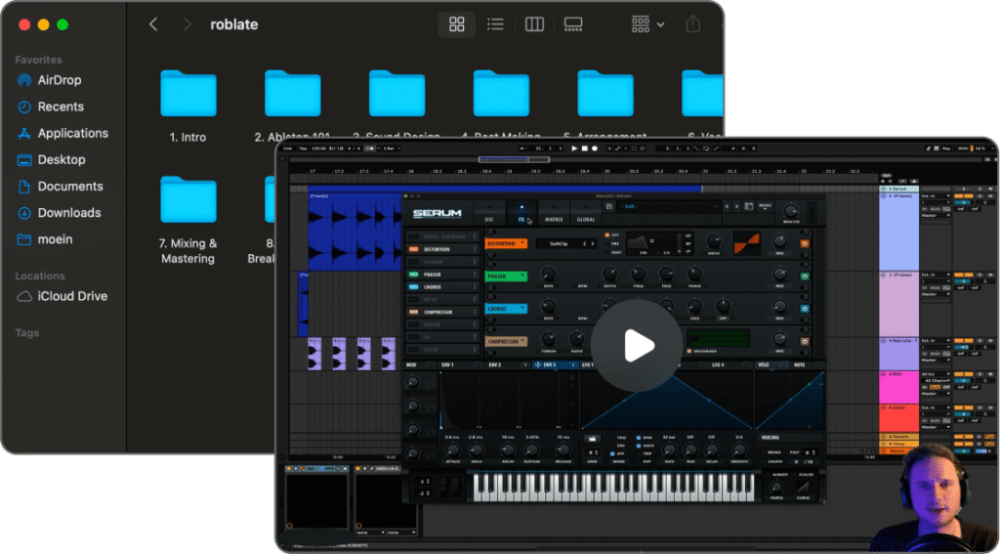Switch Finder to icon grid view
This screenshot has width=1000, height=554.
pyautogui.click(x=457, y=24)
